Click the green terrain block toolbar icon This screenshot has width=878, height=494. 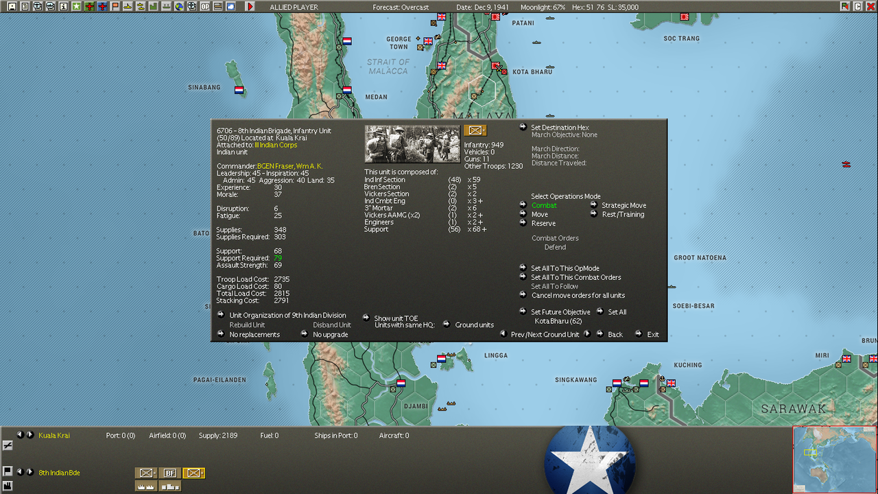coord(154,6)
